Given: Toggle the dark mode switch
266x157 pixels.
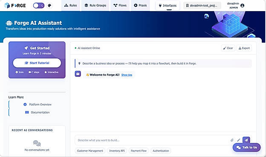Looking at the screenshot, I should coord(39,6).
